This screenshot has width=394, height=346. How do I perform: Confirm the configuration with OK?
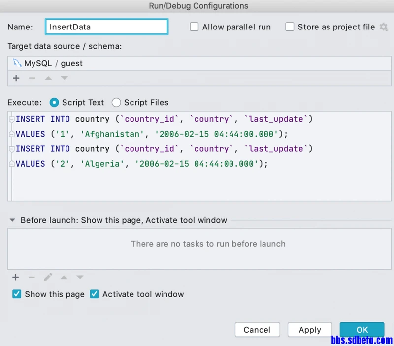coord(362,330)
